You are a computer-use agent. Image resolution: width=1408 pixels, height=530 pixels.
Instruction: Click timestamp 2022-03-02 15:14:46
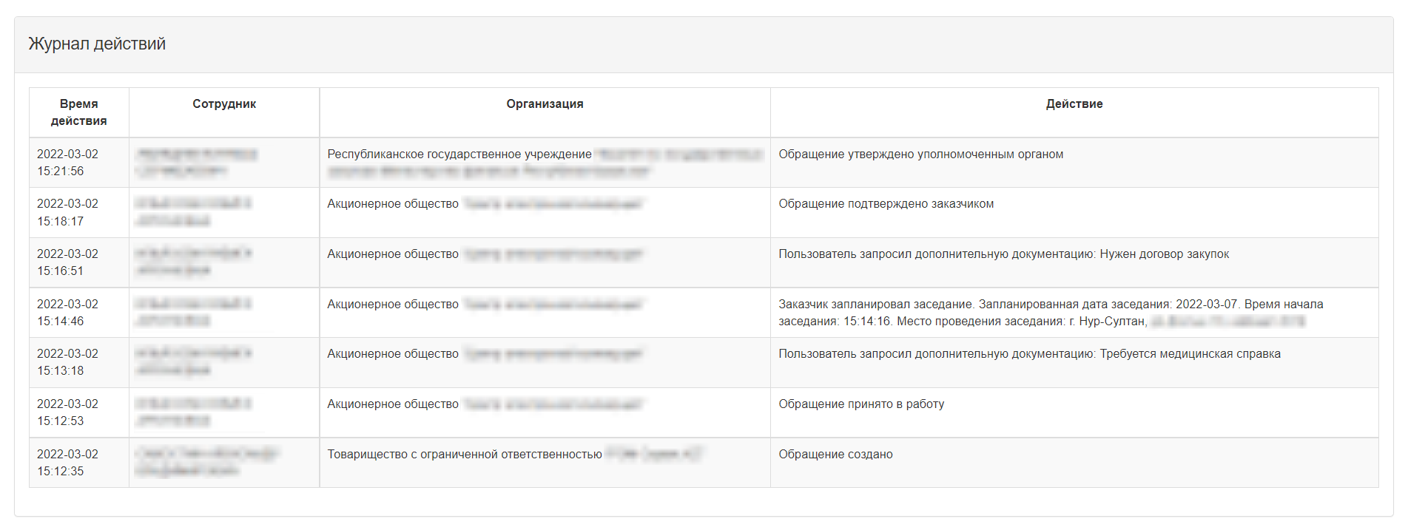pos(67,313)
